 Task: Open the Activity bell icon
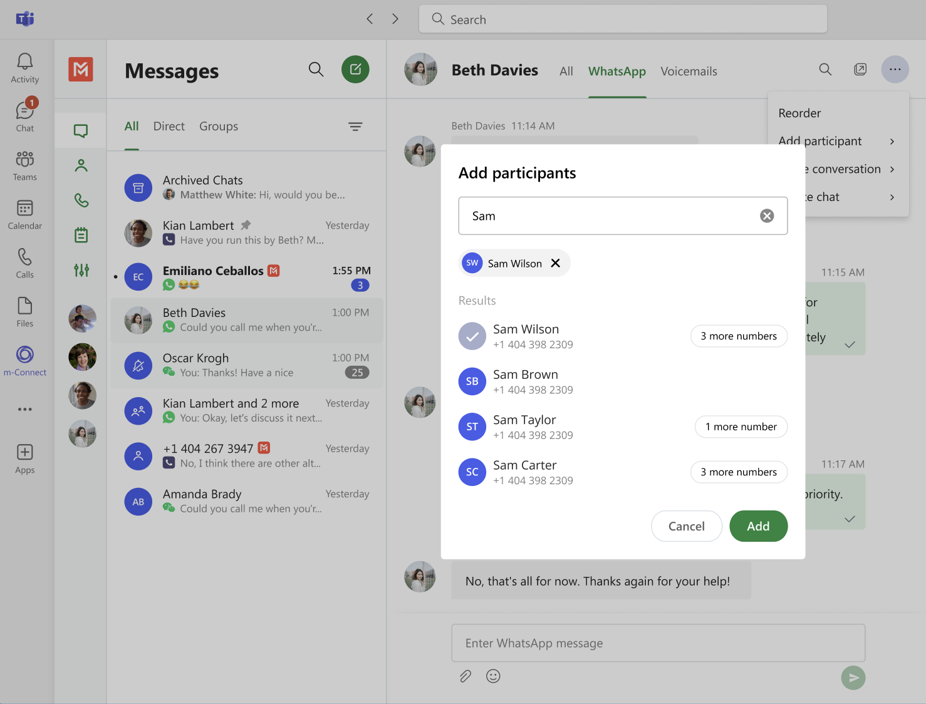[25, 68]
